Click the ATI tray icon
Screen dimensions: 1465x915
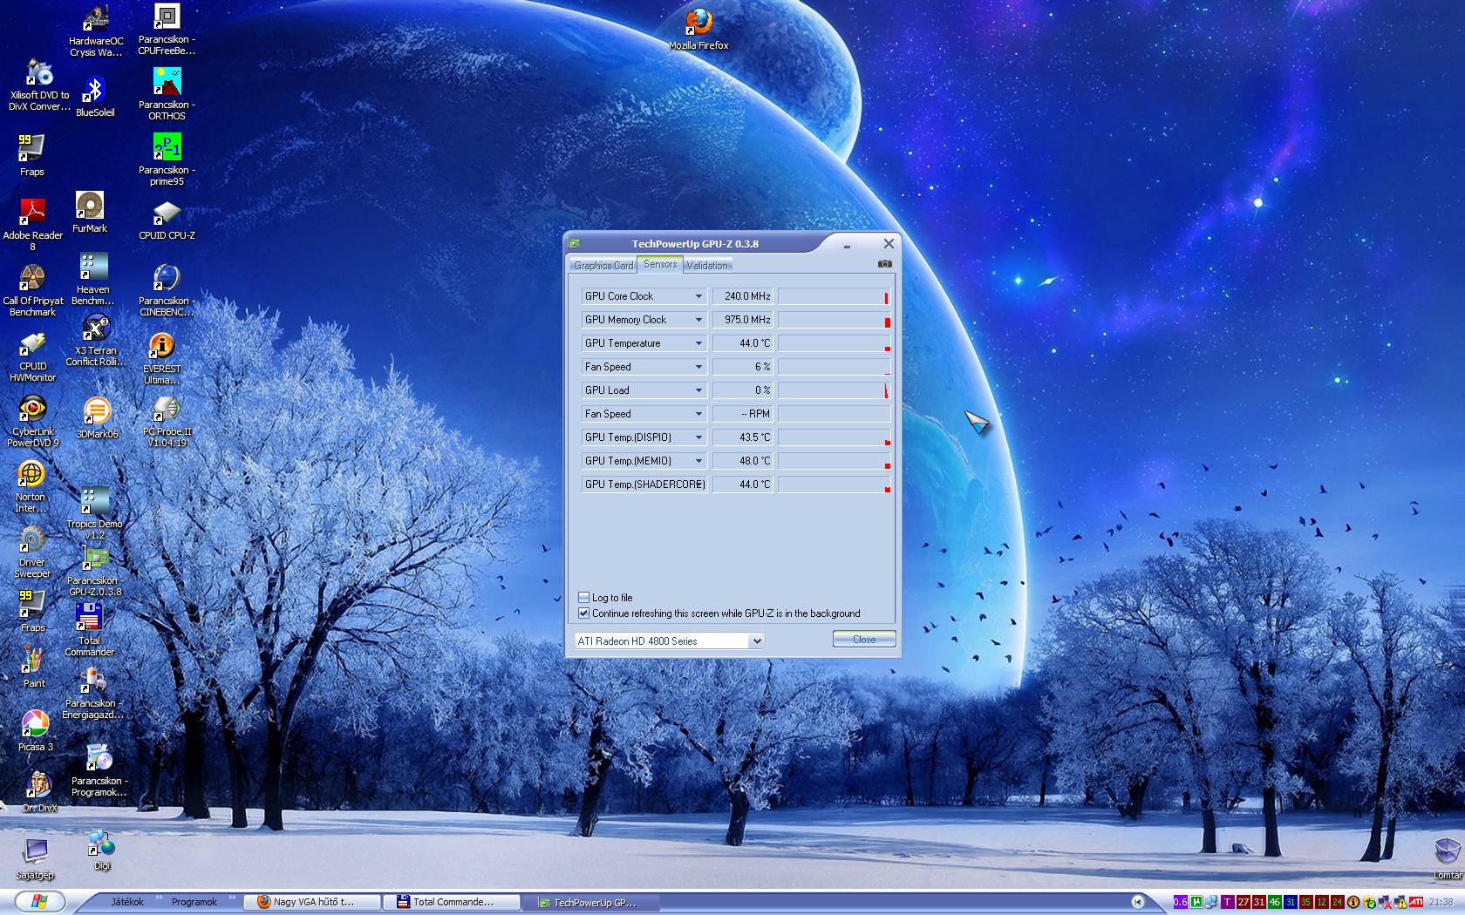(x=1416, y=902)
